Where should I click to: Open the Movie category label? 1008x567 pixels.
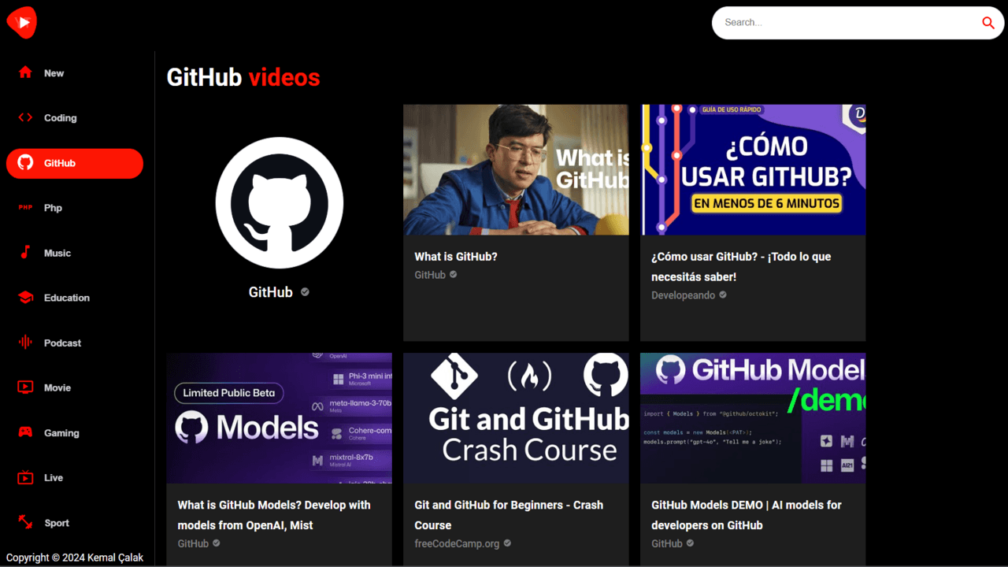pos(57,387)
